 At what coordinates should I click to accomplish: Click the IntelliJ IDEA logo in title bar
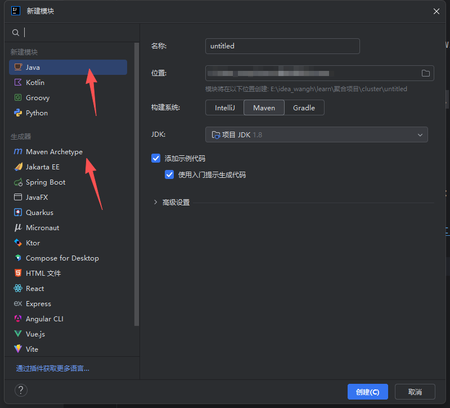click(16, 11)
